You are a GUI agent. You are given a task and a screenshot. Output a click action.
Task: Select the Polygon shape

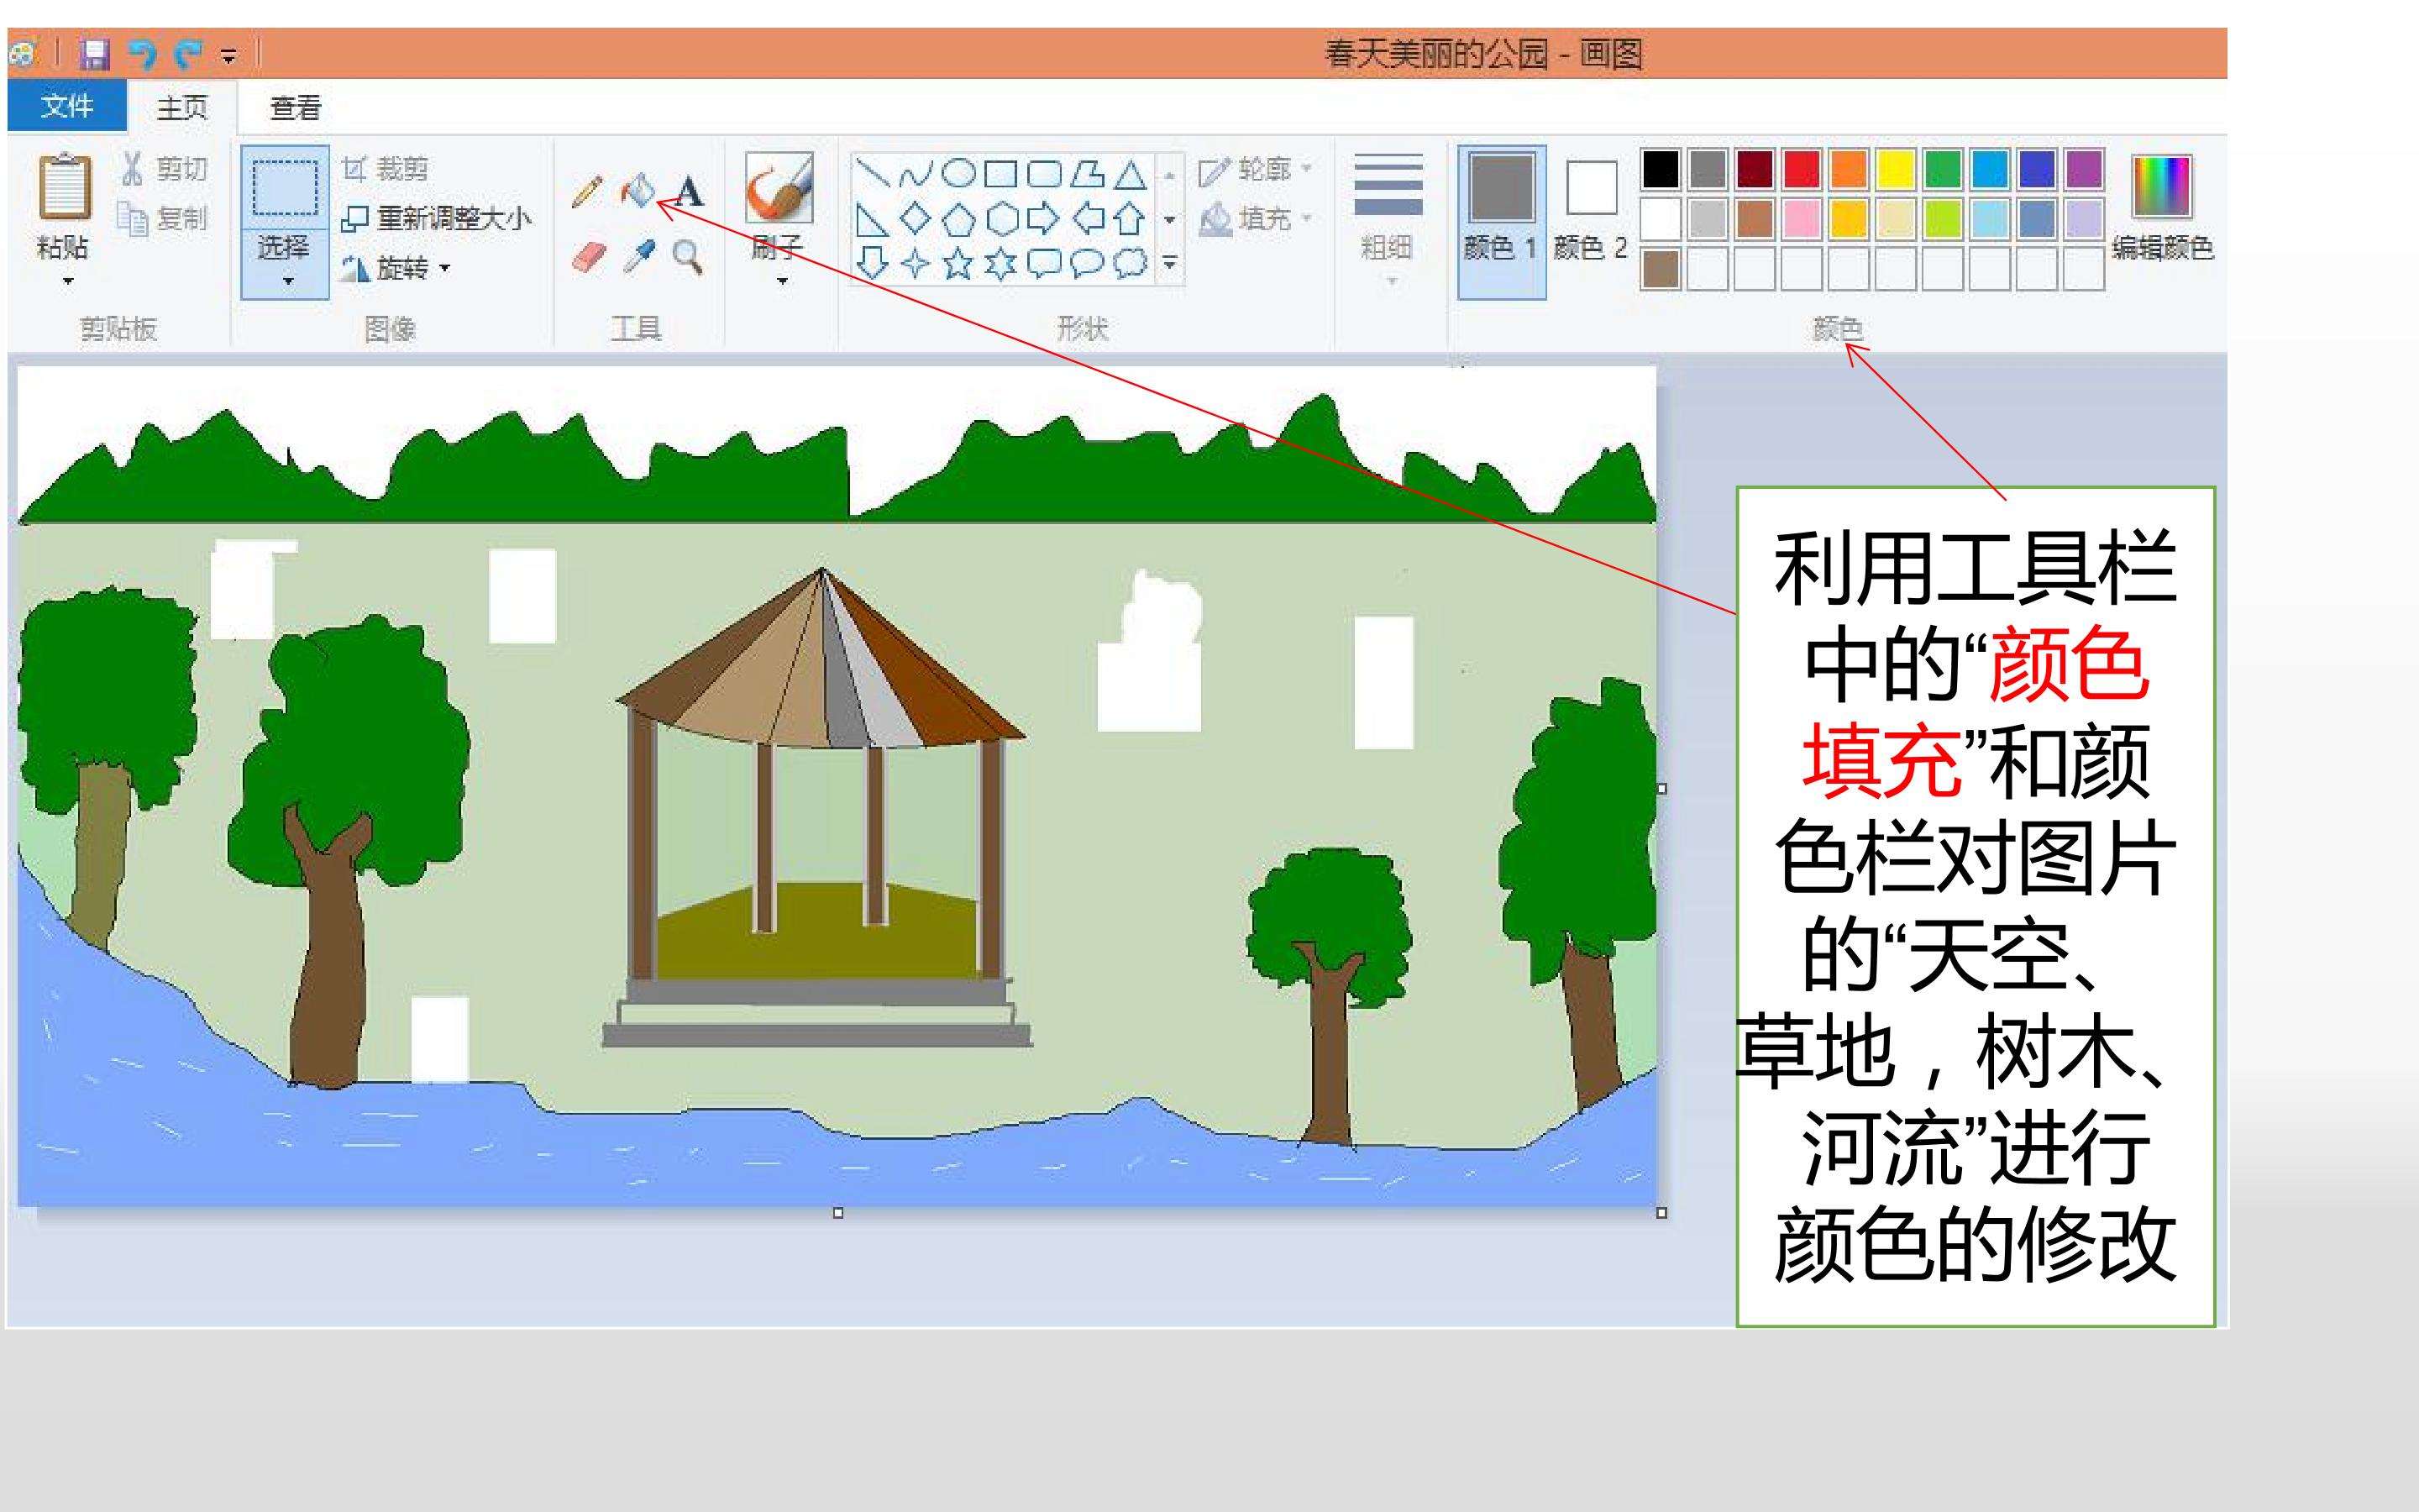coord(1088,174)
